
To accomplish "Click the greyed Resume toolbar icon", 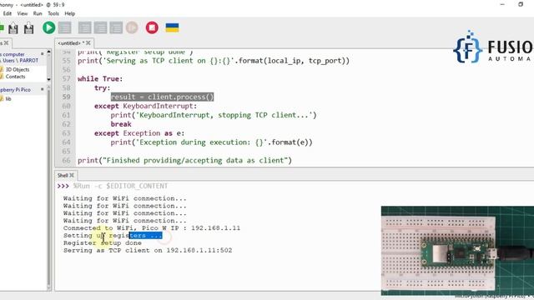I will pos(132,27).
